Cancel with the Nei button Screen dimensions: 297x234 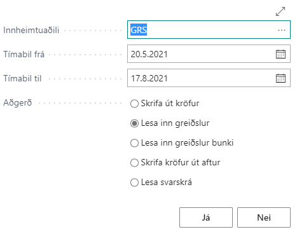(264, 217)
